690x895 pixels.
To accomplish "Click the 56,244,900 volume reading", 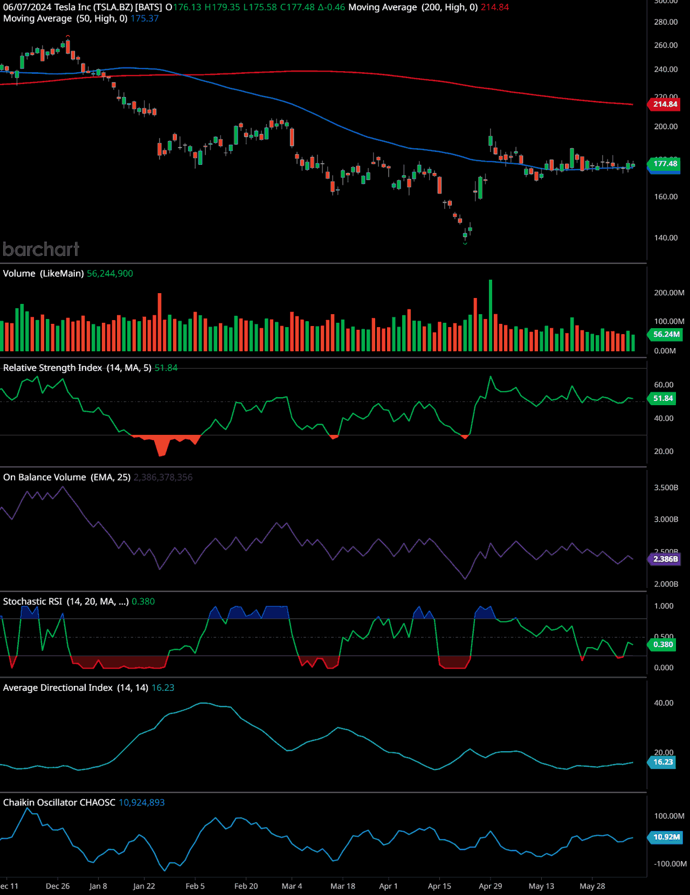I will (110, 273).
